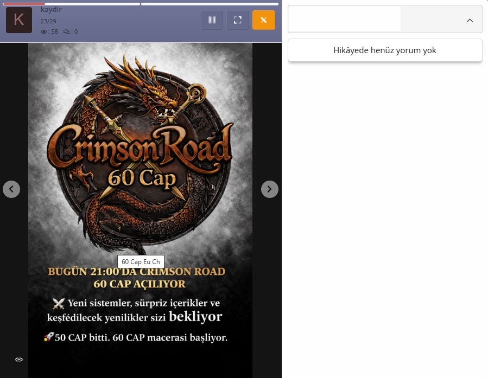Jump to the second story progress segment
Image resolution: width=488 pixels, height=378 pixels.
coord(210,4)
